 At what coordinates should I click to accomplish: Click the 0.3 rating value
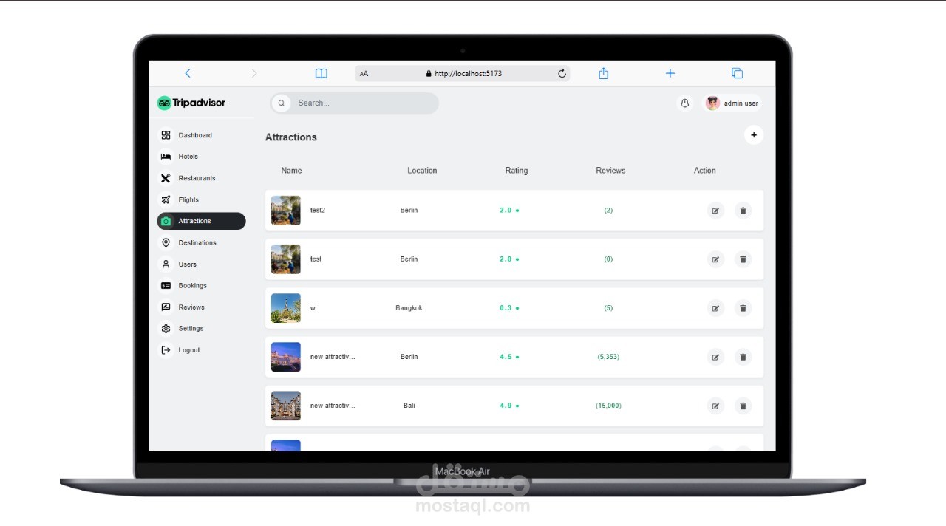(x=506, y=308)
